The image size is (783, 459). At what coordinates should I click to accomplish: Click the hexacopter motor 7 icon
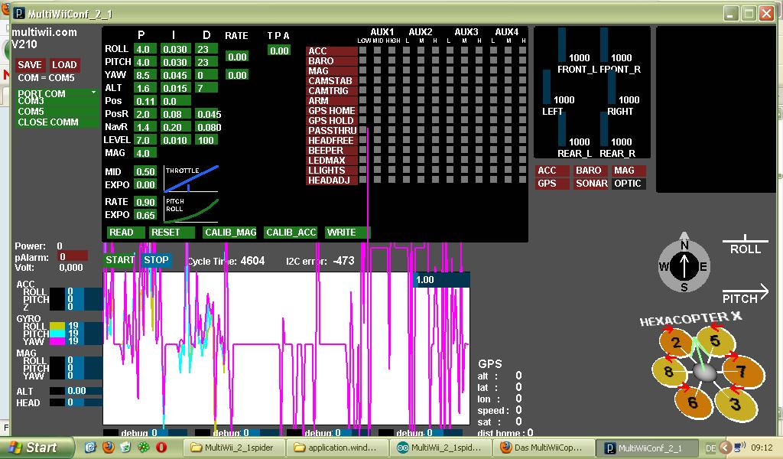pyautogui.click(x=742, y=370)
